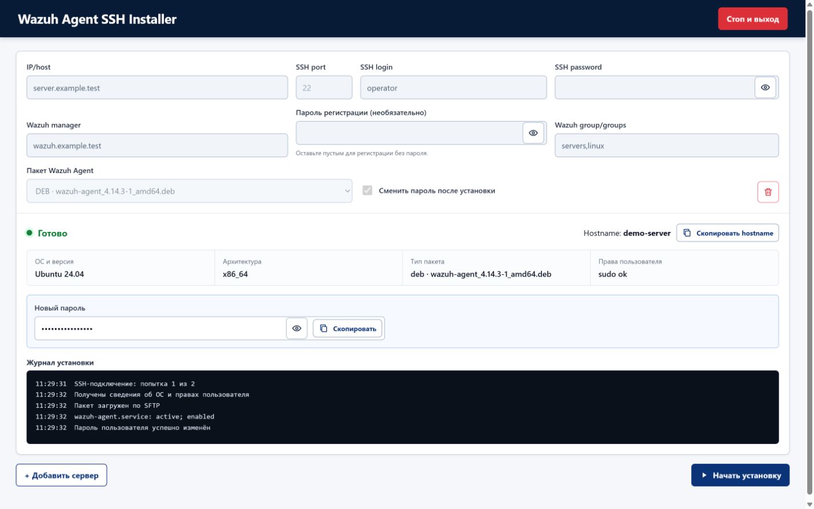This screenshot has height=509, width=814.
Task: Focus the Wazuh manager input
Action: (x=157, y=146)
